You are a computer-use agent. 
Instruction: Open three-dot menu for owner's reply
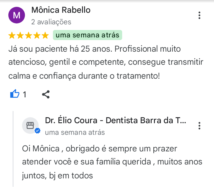[x=199, y=126]
